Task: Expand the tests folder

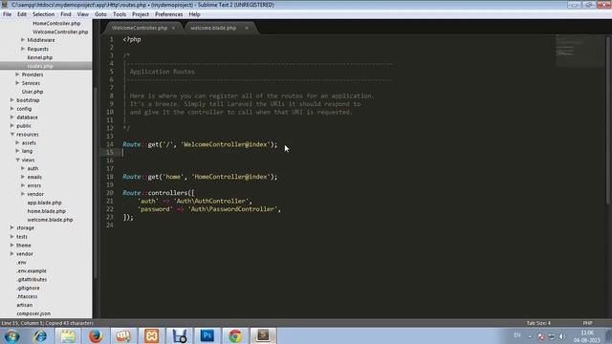Action: pos(12,236)
